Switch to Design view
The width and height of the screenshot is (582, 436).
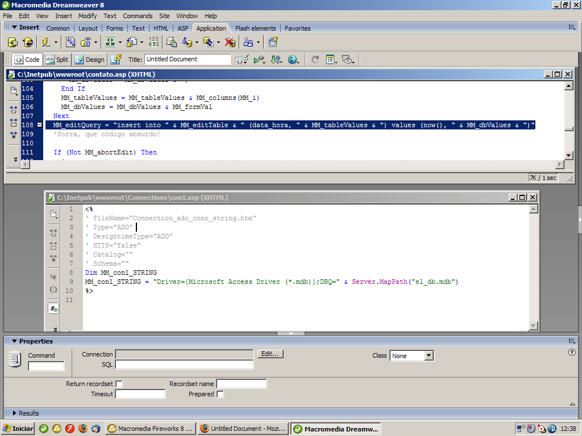pyautogui.click(x=89, y=60)
